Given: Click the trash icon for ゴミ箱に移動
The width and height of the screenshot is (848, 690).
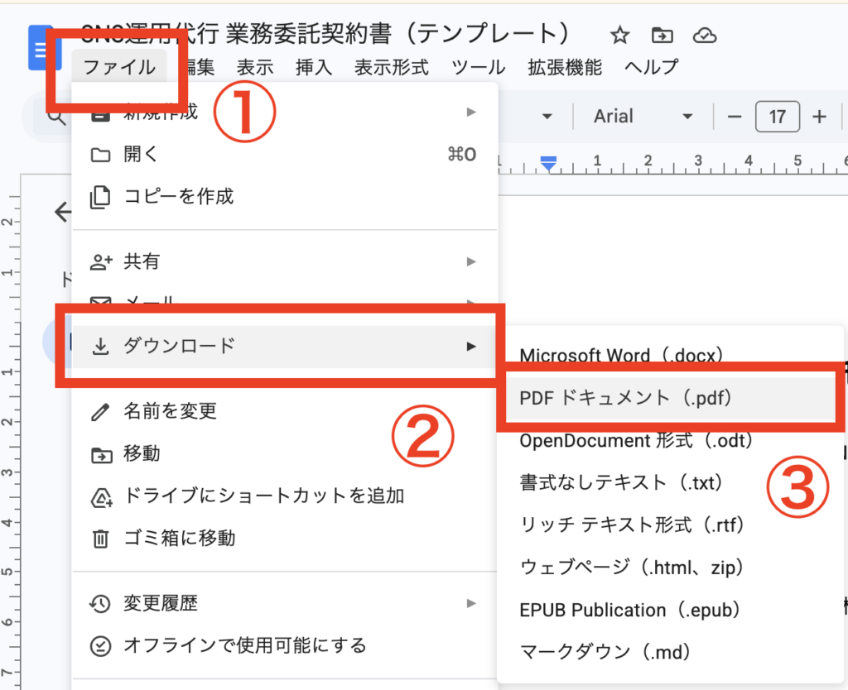Looking at the screenshot, I should (100, 539).
